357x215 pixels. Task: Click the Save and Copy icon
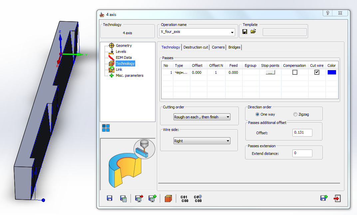tap(324, 198)
